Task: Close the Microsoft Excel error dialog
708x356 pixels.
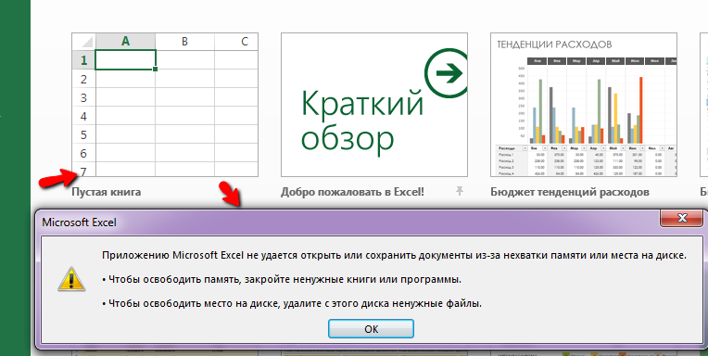Action: (682, 219)
